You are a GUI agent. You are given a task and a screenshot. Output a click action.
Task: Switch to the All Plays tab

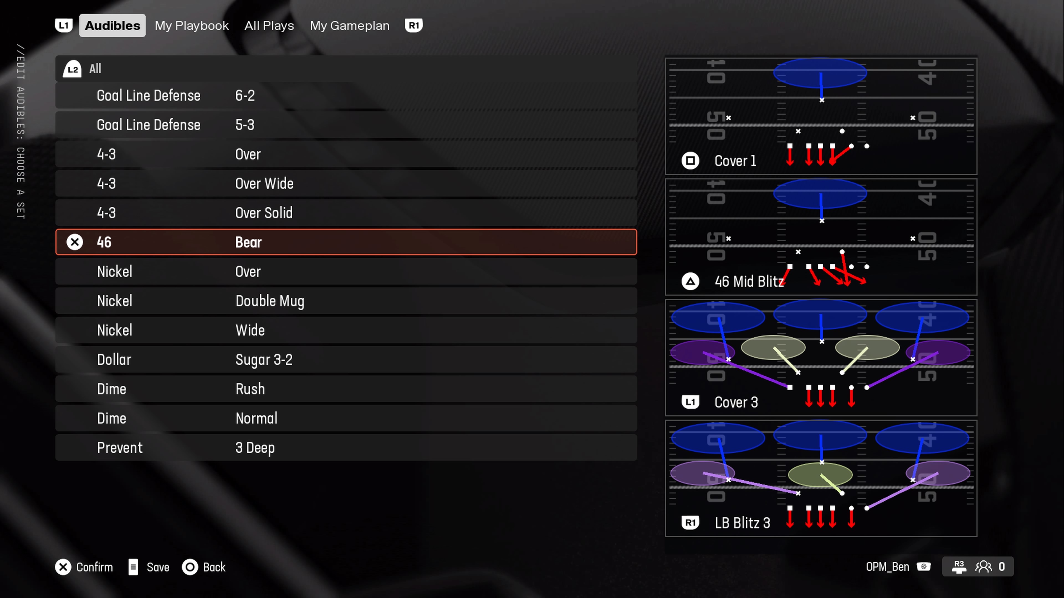coord(269,25)
